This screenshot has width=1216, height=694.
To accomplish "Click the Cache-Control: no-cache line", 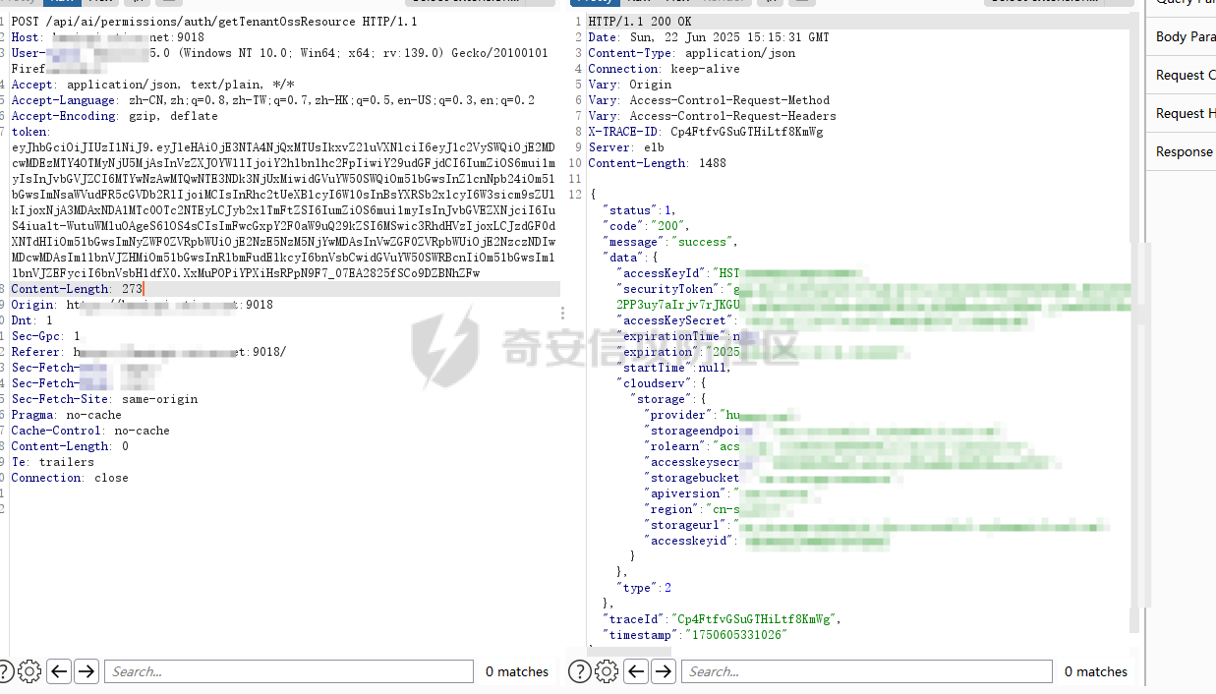I will 89,431.
